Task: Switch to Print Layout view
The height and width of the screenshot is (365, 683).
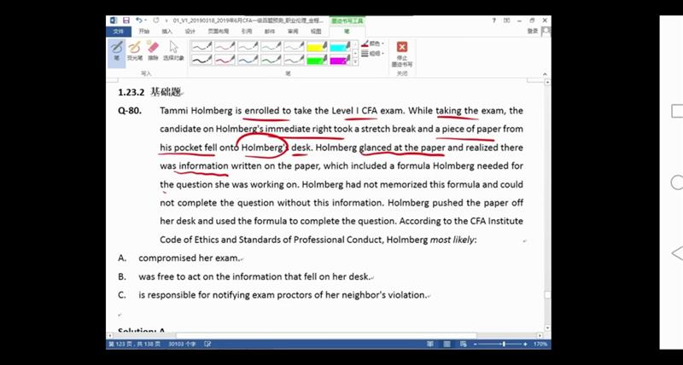Action: (x=447, y=345)
